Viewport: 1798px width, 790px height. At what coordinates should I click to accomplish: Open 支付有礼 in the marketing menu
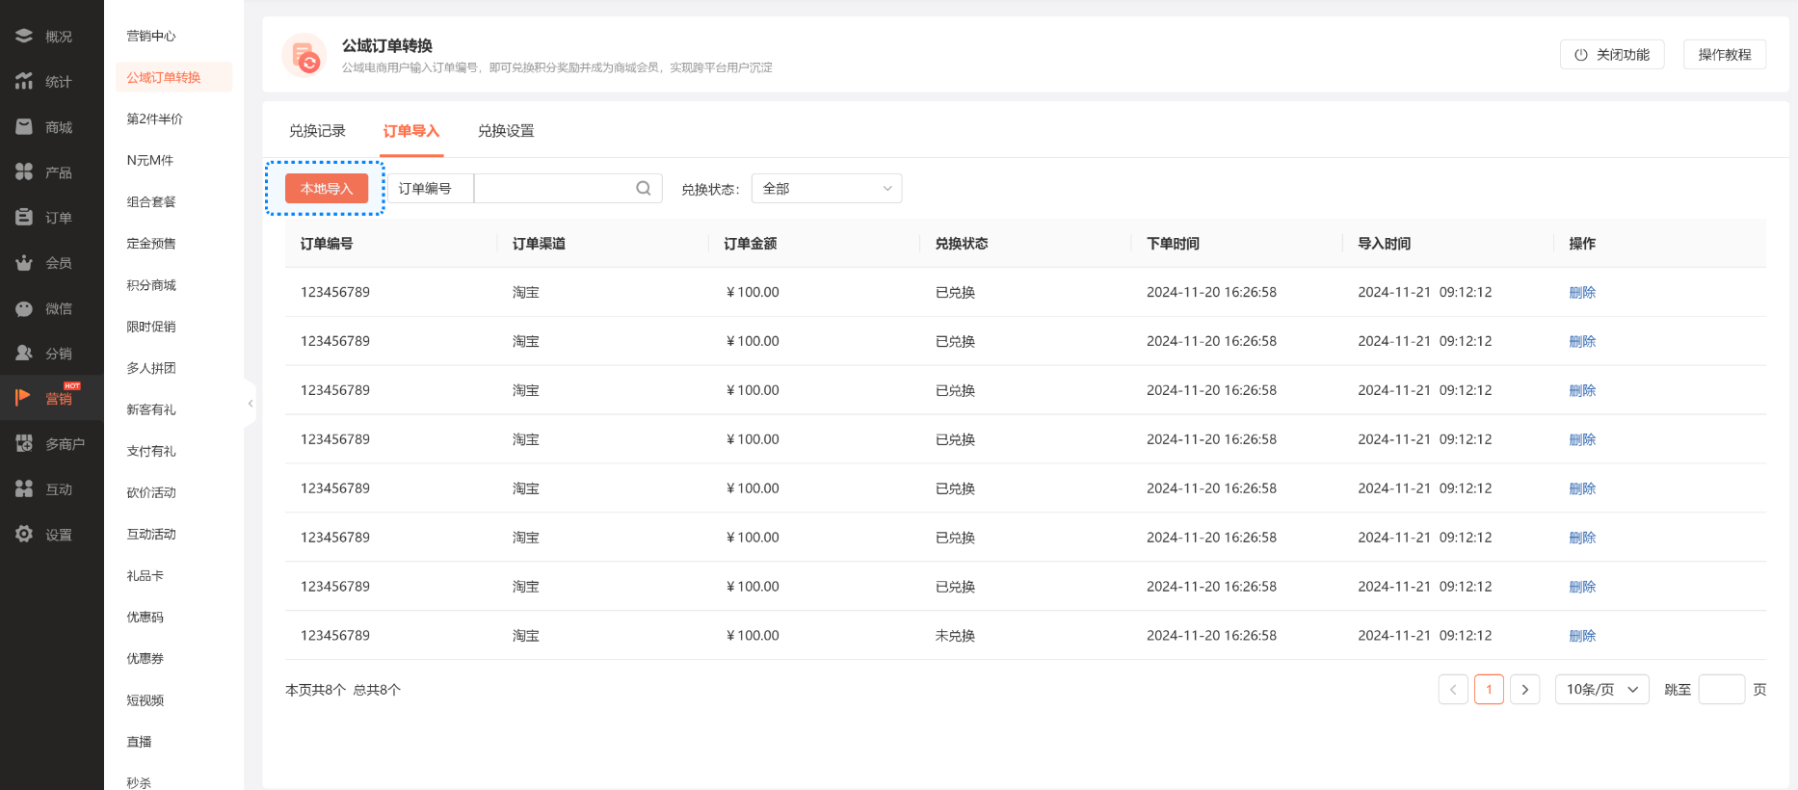click(151, 451)
